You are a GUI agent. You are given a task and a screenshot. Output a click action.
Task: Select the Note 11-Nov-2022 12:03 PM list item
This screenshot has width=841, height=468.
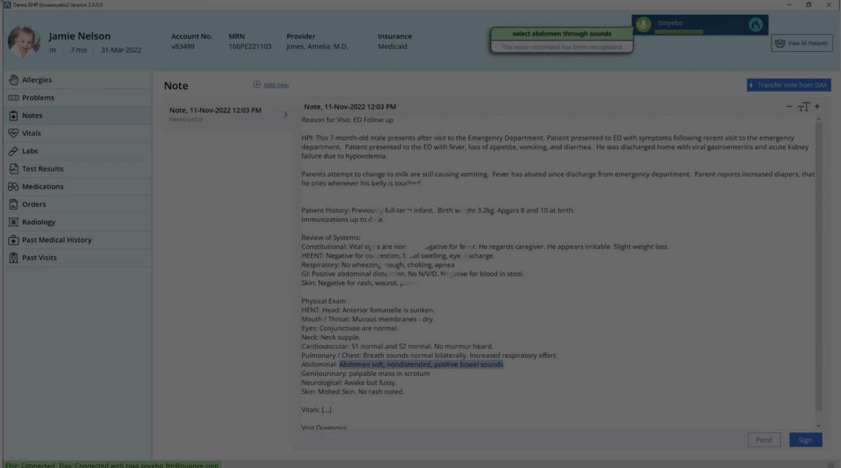tap(227, 114)
